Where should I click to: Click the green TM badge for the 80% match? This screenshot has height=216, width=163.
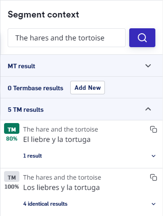[12, 128]
